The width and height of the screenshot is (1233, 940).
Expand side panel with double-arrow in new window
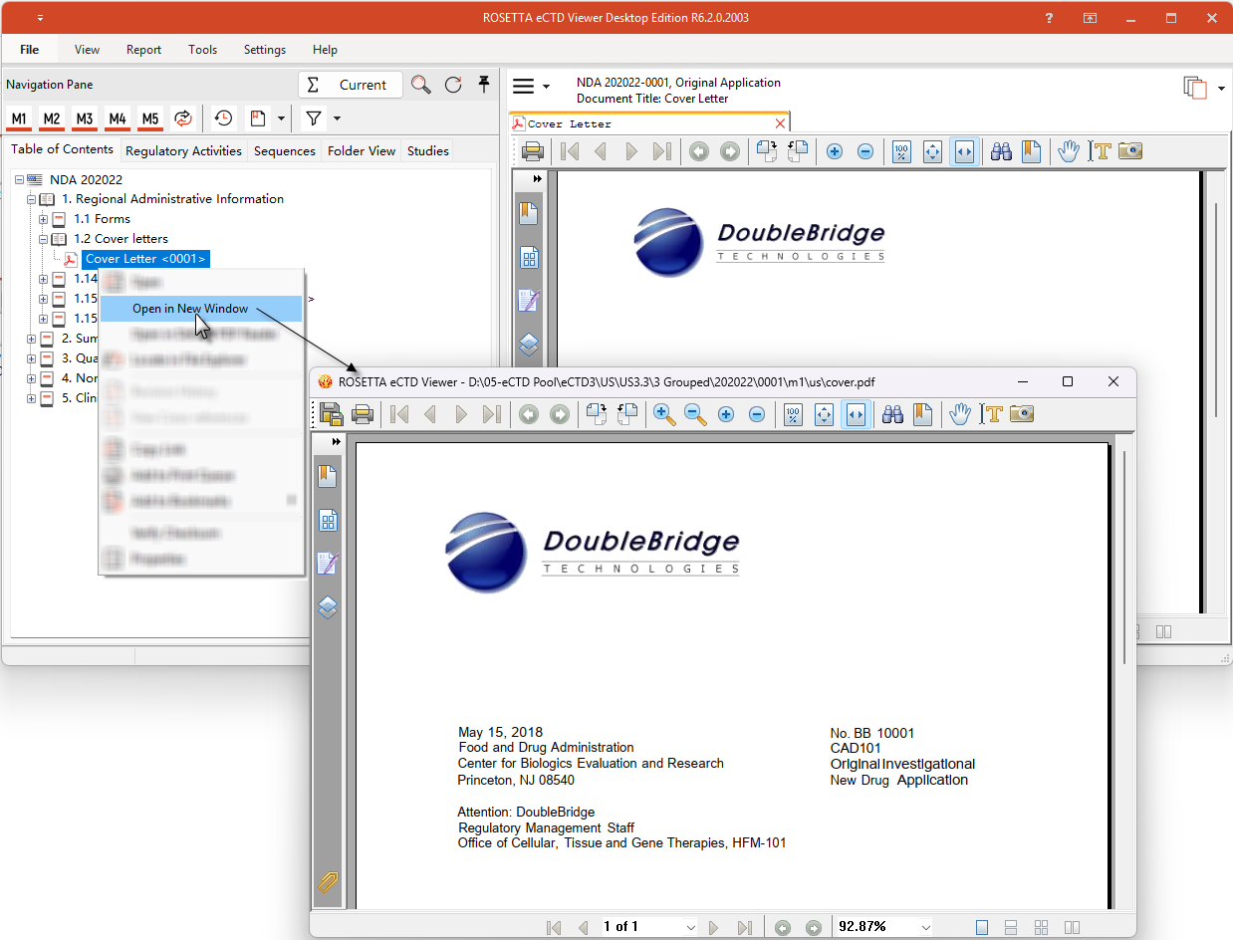(x=337, y=441)
